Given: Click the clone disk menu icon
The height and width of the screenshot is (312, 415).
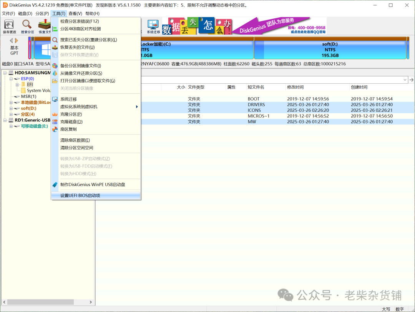Looking at the screenshot, I should tap(55, 122).
